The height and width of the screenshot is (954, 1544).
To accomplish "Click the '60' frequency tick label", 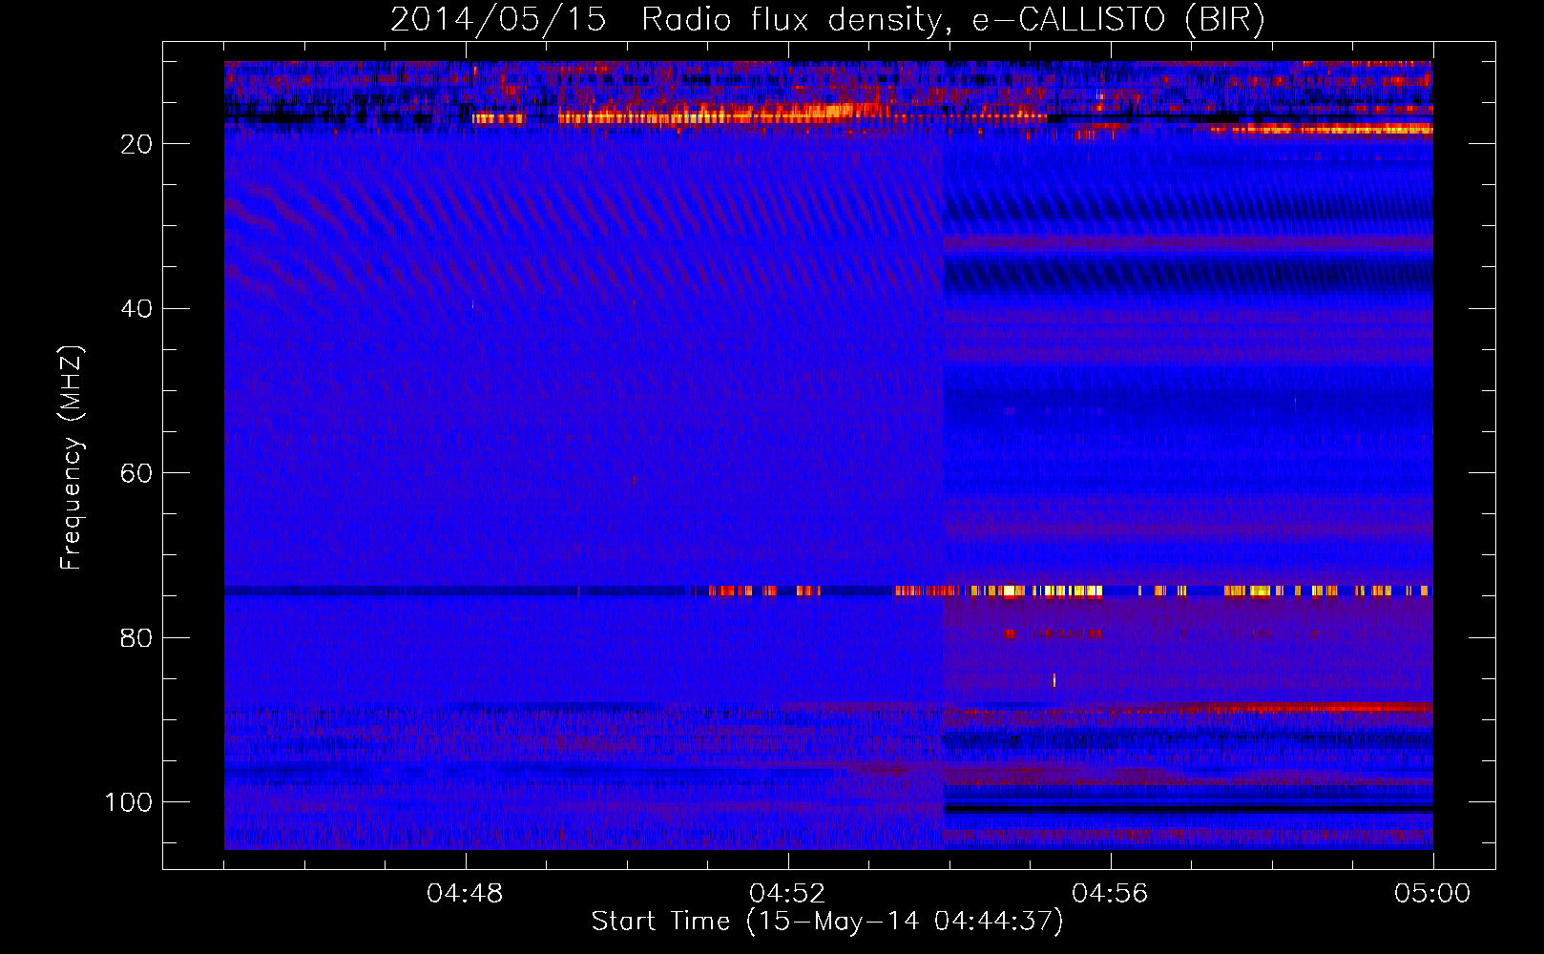I will pyautogui.click(x=136, y=473).
